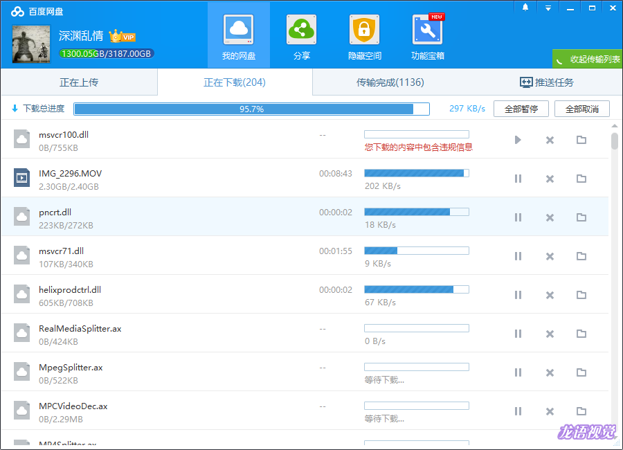Cancel the msvcr71.dll download
This screenshot has width=623, height=450.
tap(550, 256)
